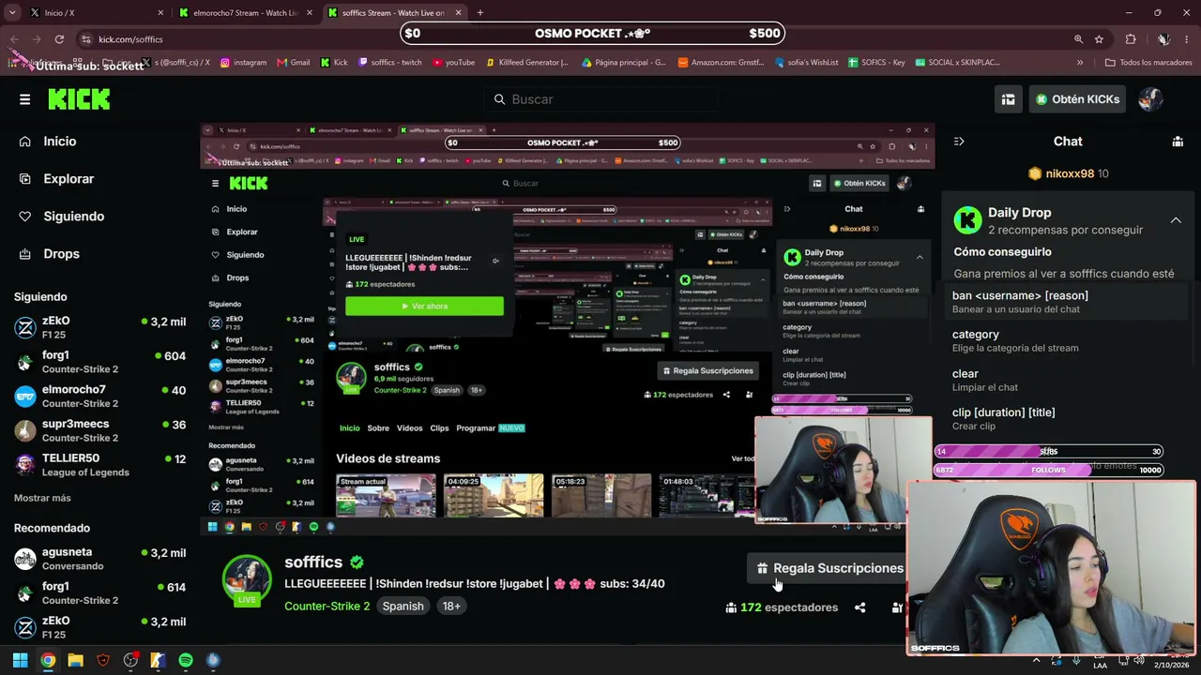
Task: Open Spotify from the Windows taskbar
Action: 186,660
